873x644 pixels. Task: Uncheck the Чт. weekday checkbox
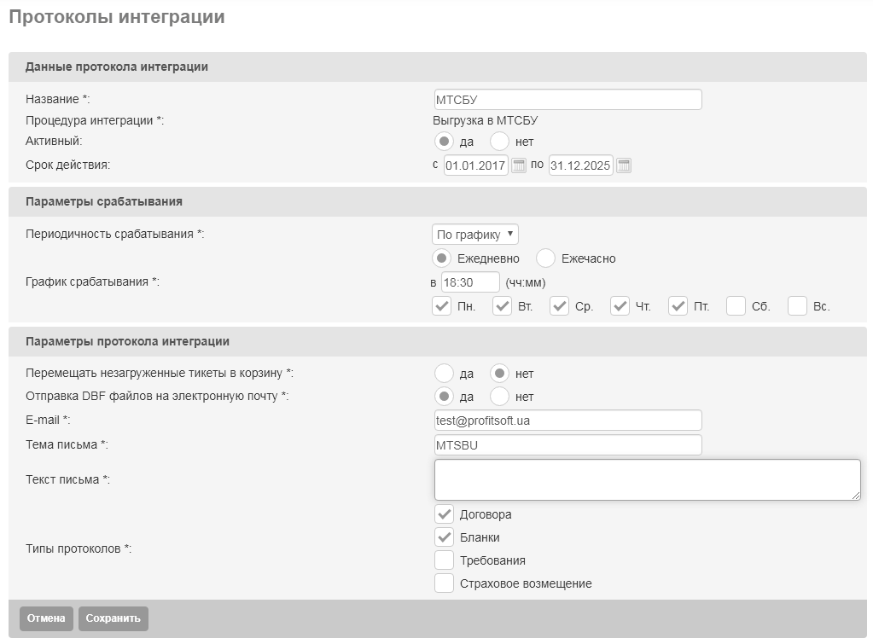(x=620, y=306)
